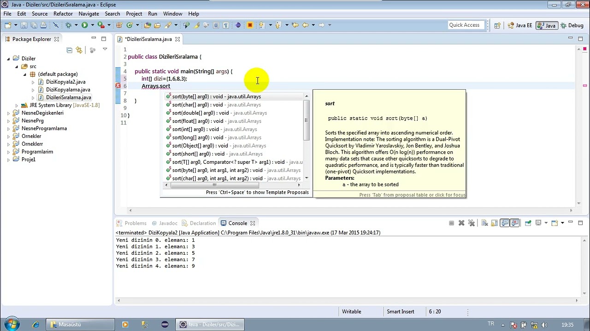
Task: Open the File menu
Action: [x=7, y=14]
